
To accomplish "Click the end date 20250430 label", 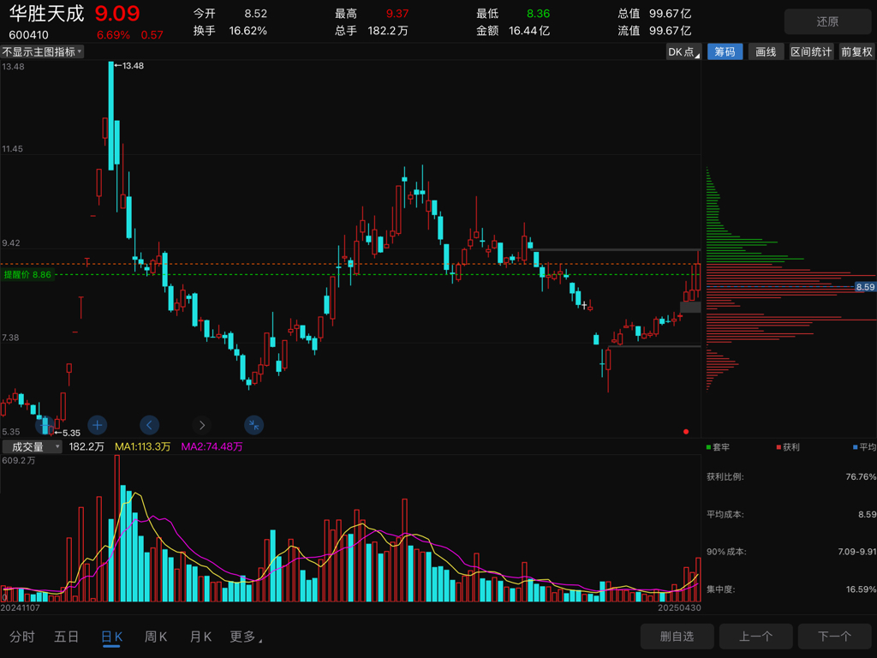I will tap(679, 607).
